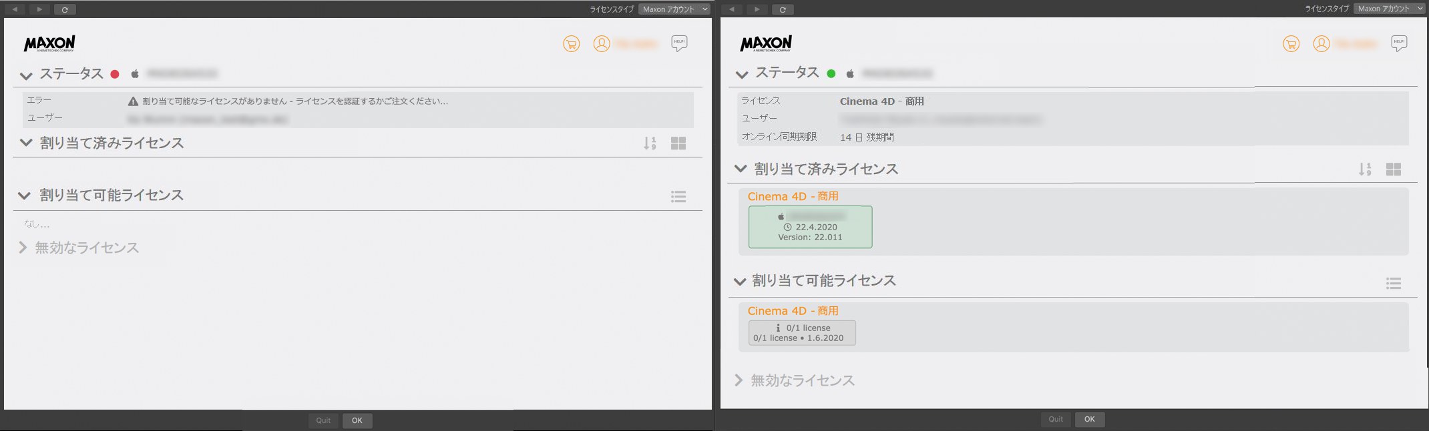Click 'エラー' label in left window
This screenshot has height=431, width=1429.
click(39, 100)
